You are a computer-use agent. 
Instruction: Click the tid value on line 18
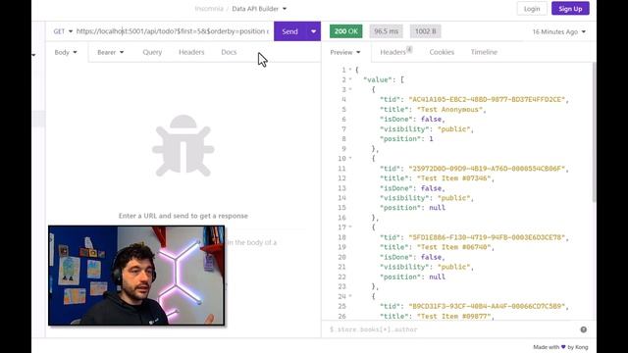pos(487,237)
